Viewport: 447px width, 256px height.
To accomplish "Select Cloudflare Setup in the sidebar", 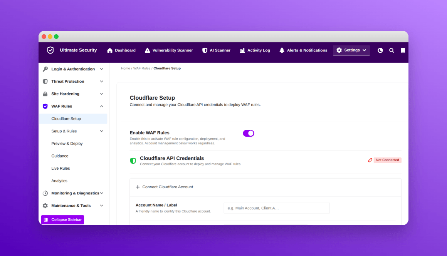I will coord(73,119).
